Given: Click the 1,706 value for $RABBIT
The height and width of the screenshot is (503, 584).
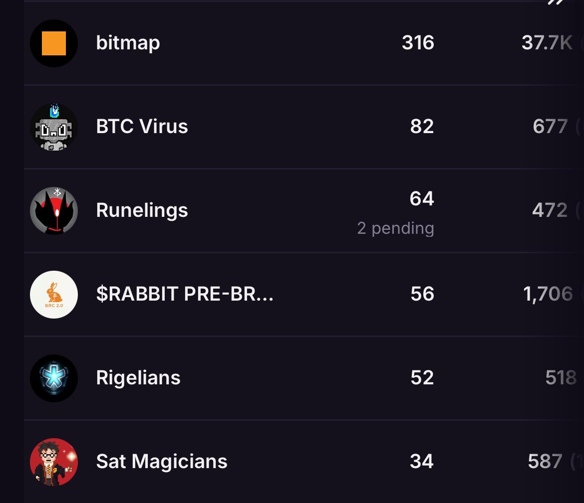Looking at the screenshot, I should coord(548,294).
